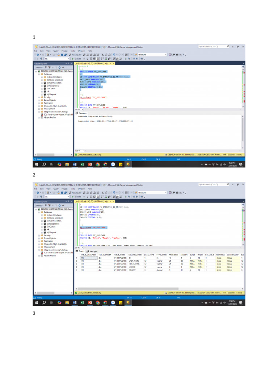278x371 pixels.
Task: Open Edit menu in screenshot 1
Action: tap(42, 51)
